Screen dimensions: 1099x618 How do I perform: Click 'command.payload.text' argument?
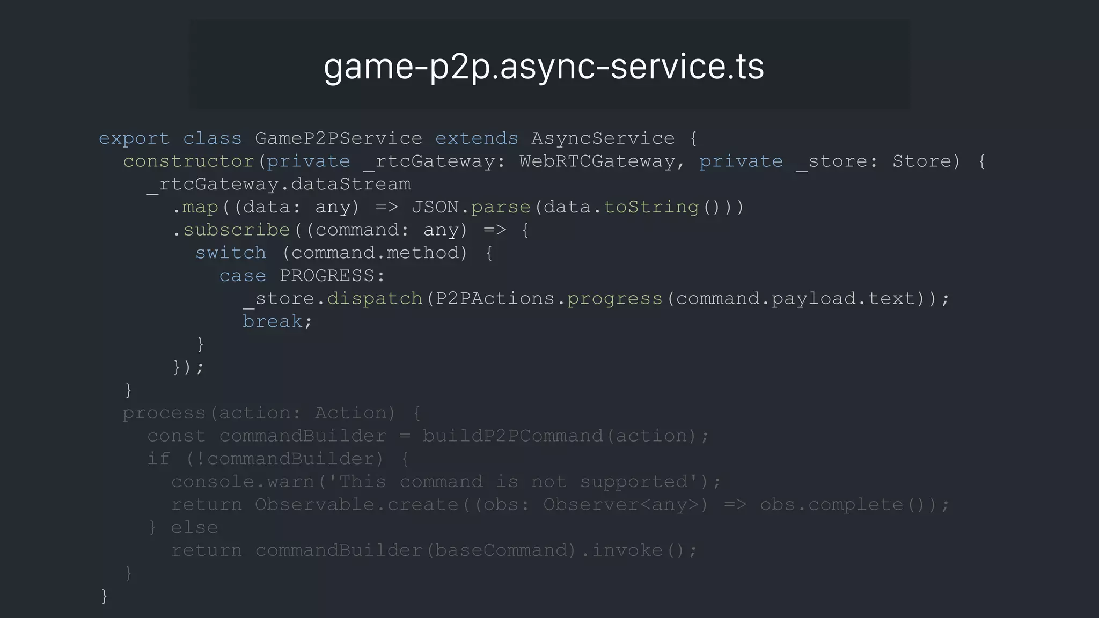pos(795,299)
